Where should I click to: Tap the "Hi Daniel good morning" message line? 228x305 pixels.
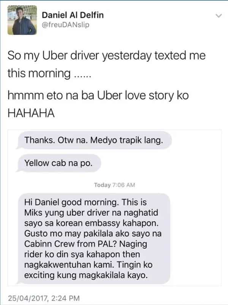[85, 202]
